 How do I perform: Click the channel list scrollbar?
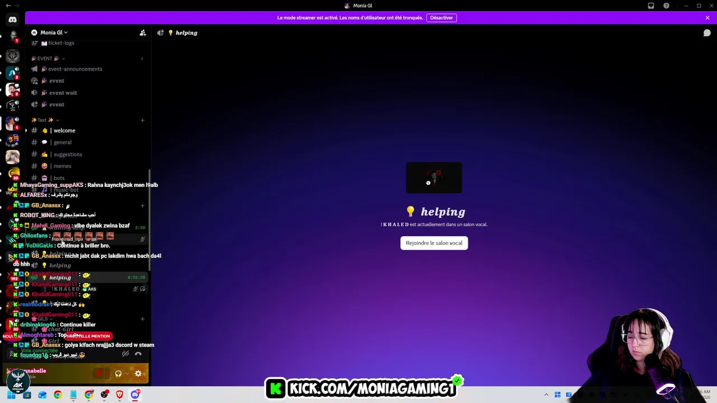click(149, 221)
